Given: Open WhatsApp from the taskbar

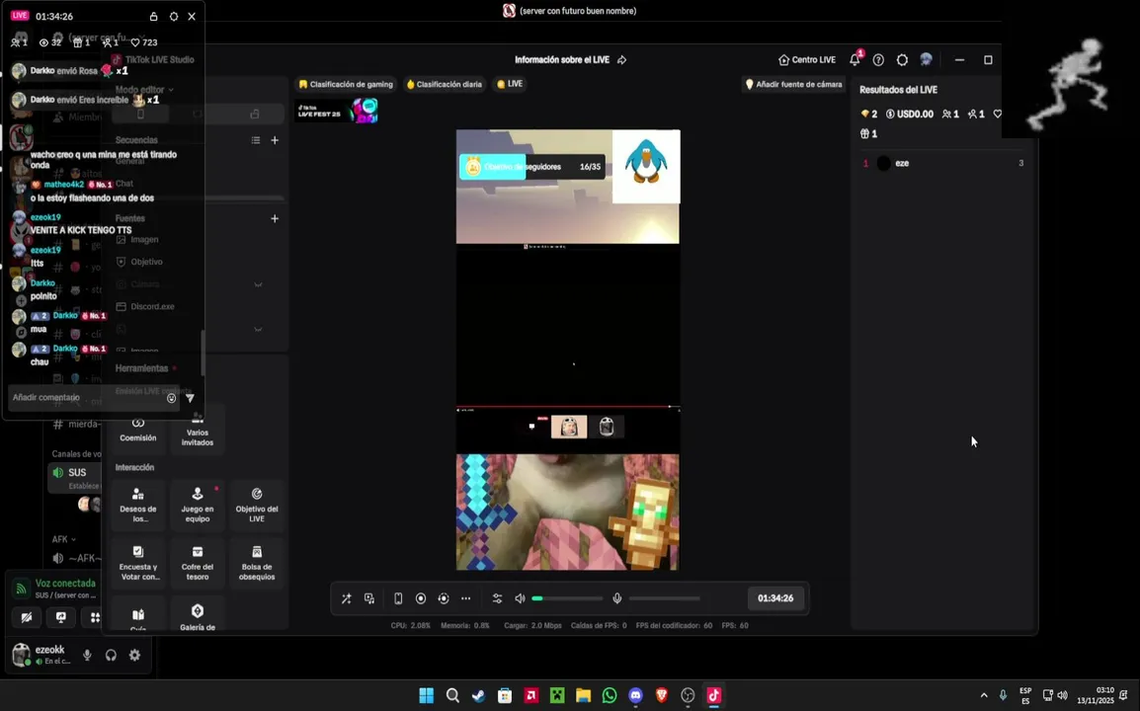Looking at the screenshot, I should pyautogui.click(x=610, y=696).
